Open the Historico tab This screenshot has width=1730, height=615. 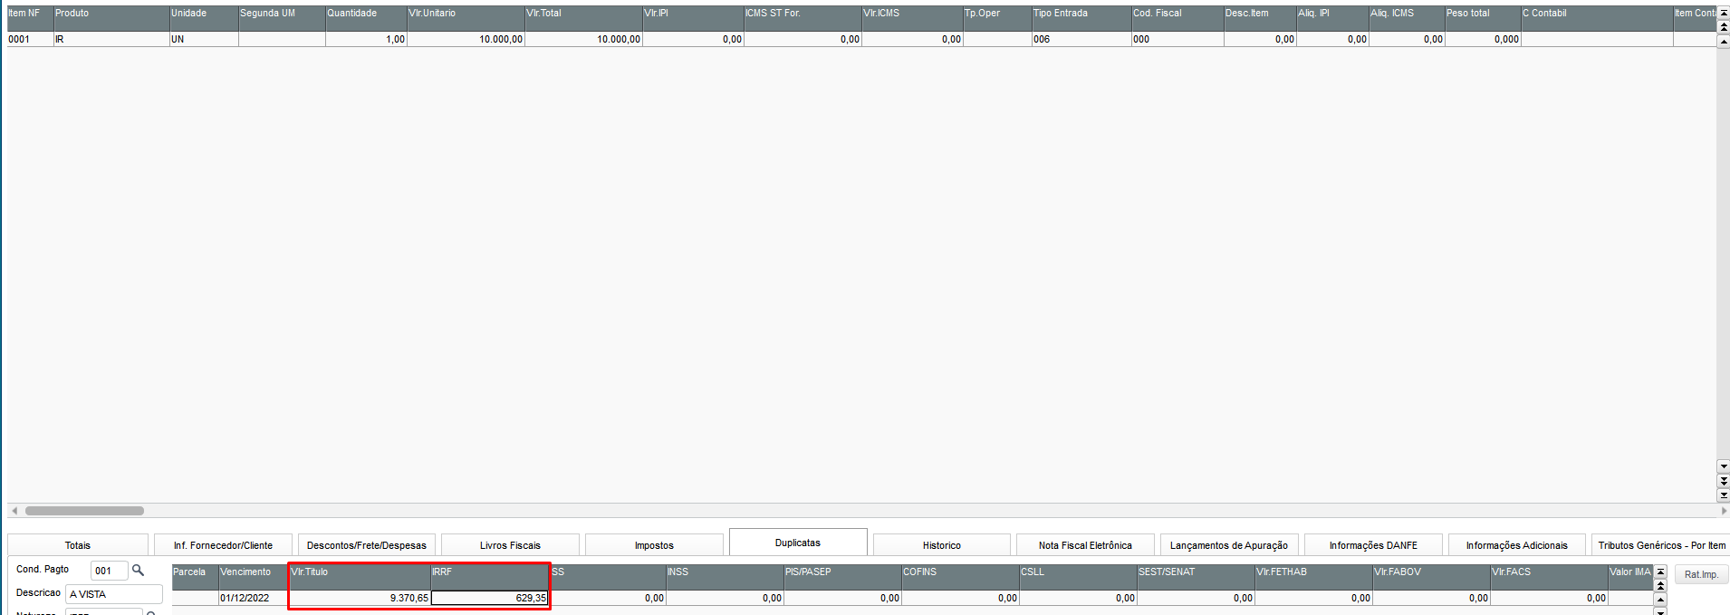click(x=942, y=545)
